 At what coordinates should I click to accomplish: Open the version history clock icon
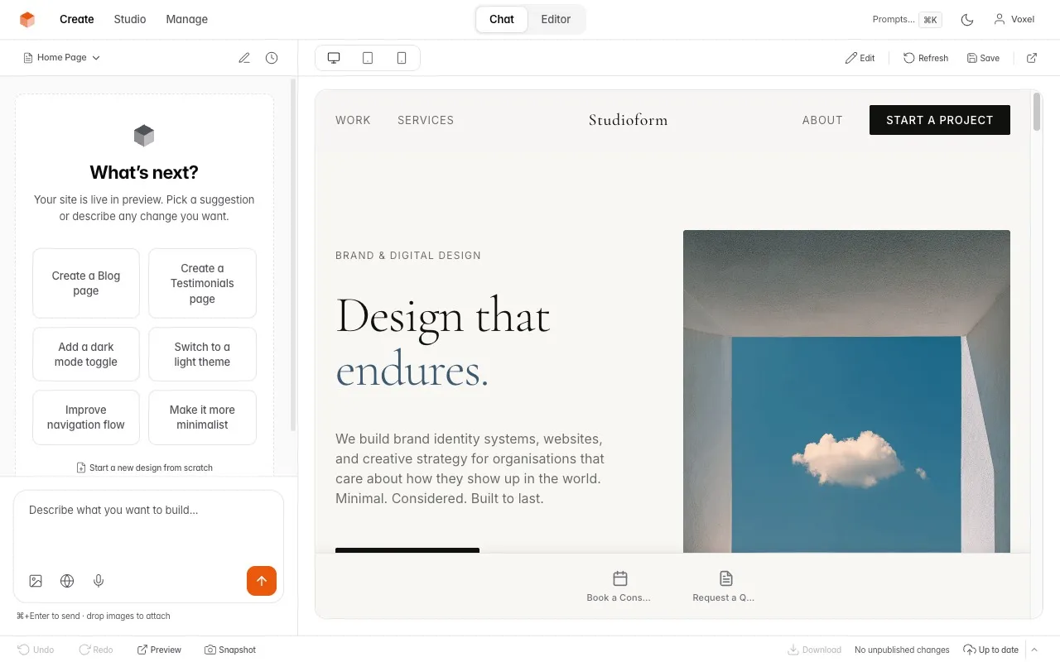click(x=272, y=57)
